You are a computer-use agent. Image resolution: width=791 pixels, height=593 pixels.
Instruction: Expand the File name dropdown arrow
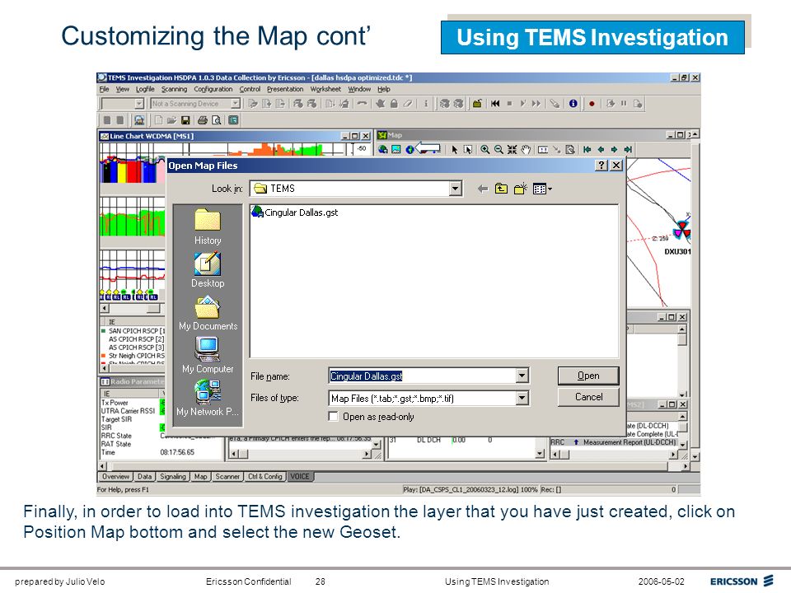coord(522,376)
